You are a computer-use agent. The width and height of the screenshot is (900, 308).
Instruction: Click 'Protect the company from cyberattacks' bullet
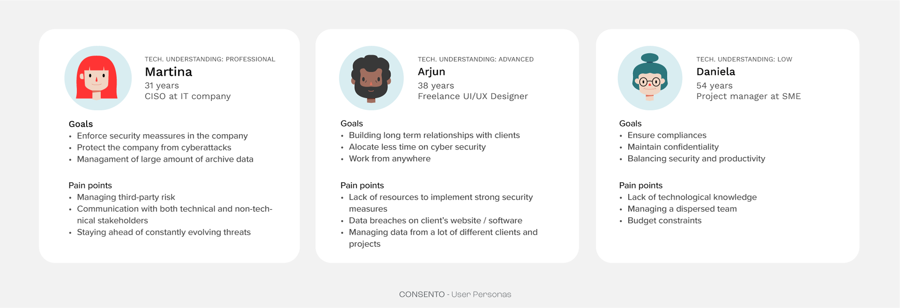154,148
